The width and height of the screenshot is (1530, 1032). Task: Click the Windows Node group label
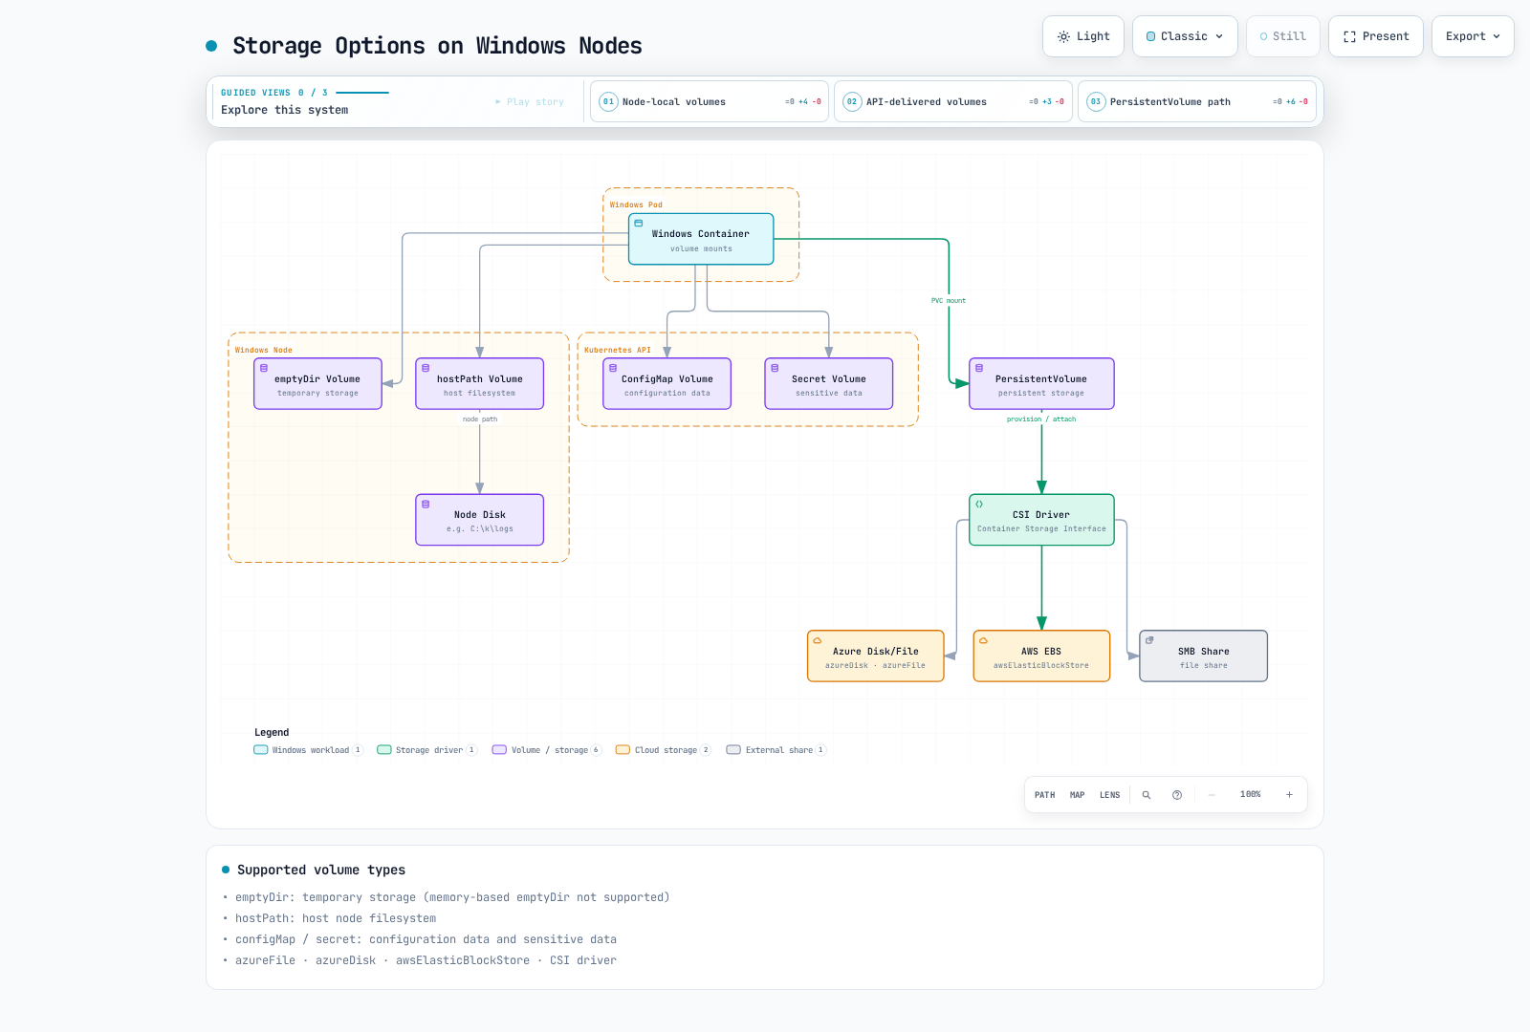(x=264, y=351)
